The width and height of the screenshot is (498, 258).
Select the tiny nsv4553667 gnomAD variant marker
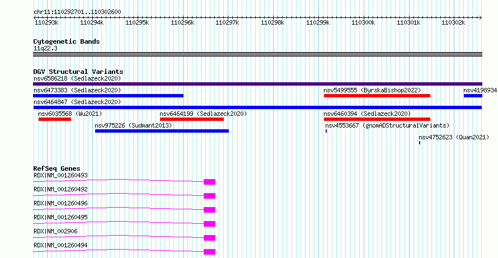[326, 131]
